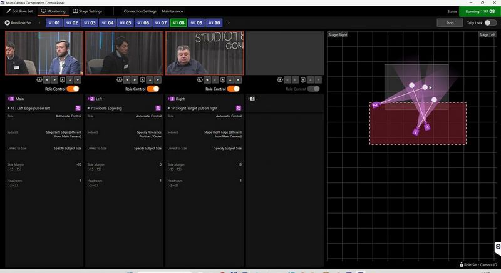
Task: Expand empty role 4 panel arrow
Action: pyautogui.click(x=249, y=99)
